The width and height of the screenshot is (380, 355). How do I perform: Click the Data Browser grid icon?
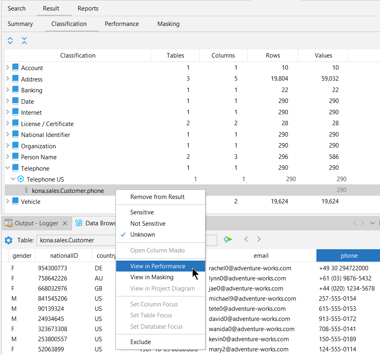[x=79, y=223]
